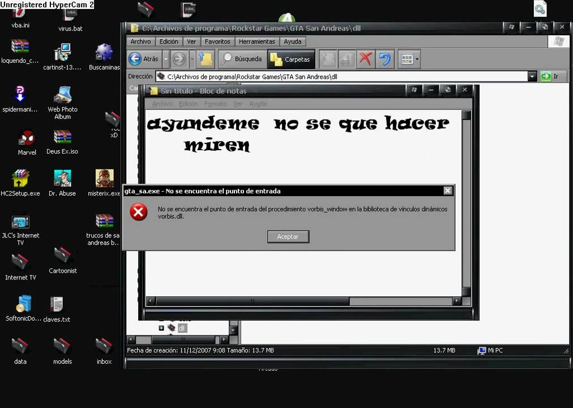
Task: Click the forward navigation arrow in Explorer
Action: pos(179,59)
